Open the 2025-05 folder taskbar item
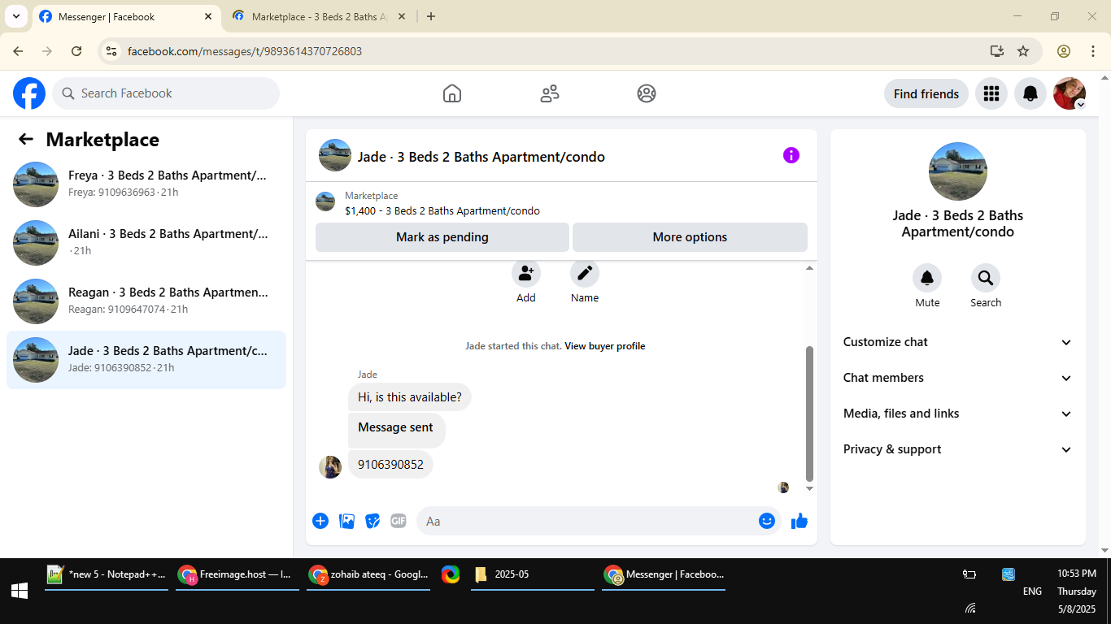Screen dimensions: 1111x624 [x=533, y=574]
